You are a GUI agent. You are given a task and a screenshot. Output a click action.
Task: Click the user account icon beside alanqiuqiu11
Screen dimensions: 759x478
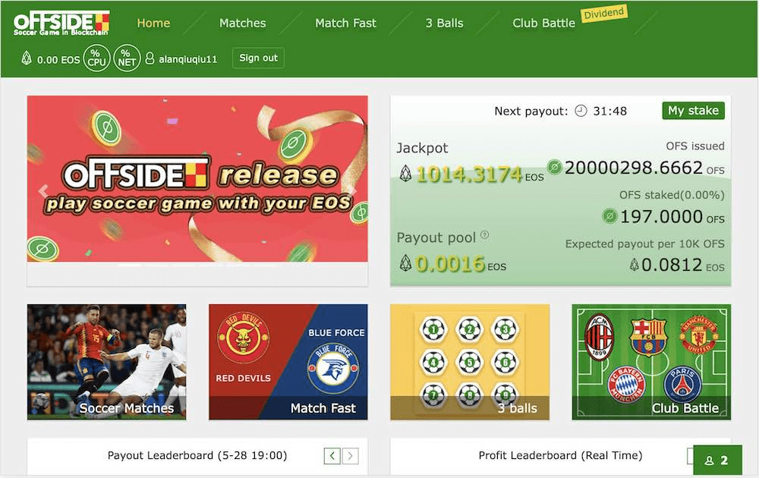[x=150, y=58]
